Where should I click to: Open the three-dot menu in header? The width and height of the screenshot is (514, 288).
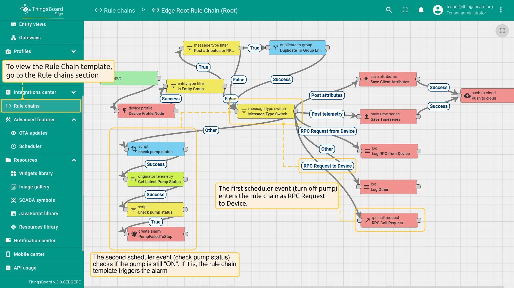tap(501, 10)
